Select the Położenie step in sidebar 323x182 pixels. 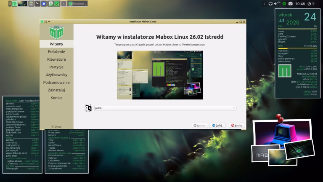[x=56, y=51]
